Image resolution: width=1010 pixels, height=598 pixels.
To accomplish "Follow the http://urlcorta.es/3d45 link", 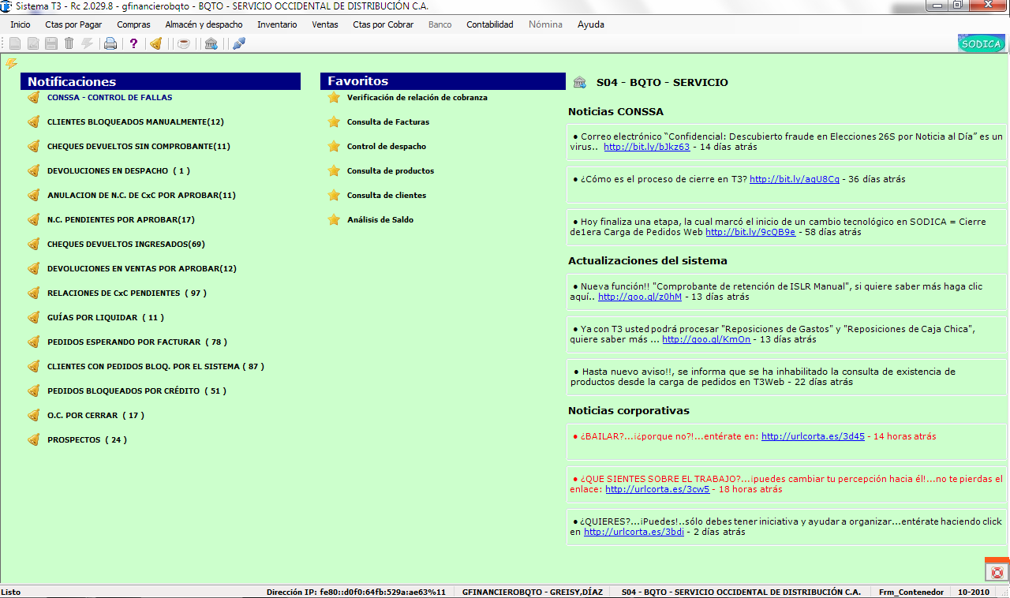I will click(813, 436).
